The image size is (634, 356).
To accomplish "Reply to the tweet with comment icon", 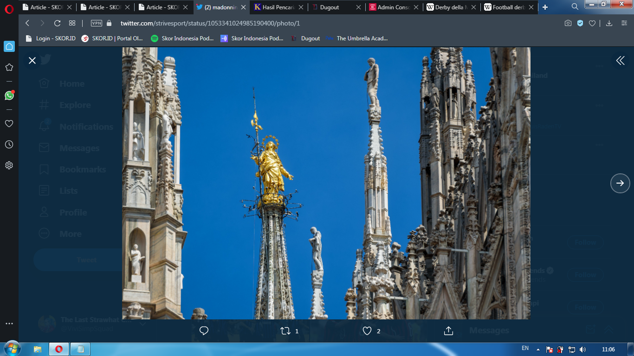I will (204, 331).
